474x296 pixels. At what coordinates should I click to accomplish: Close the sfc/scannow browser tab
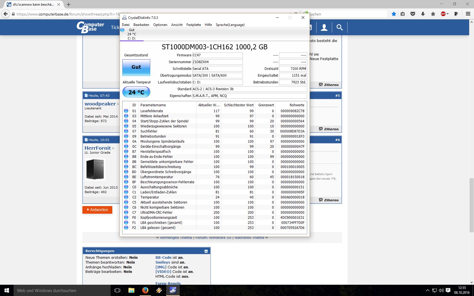tap(59, 5)
